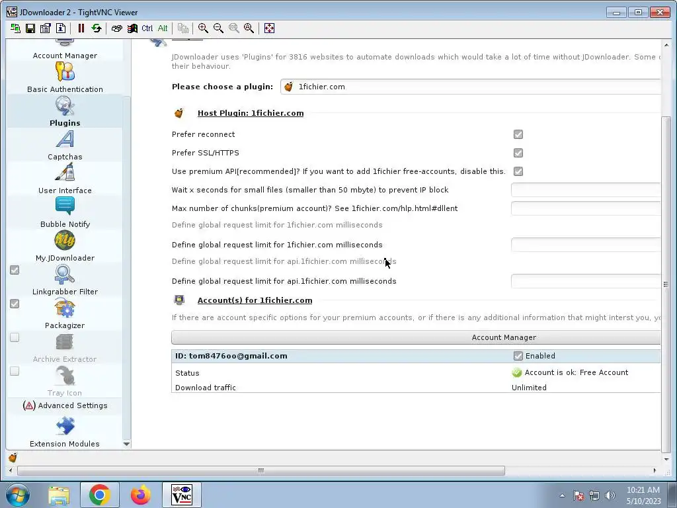Click the Unlimited download traffic value

[529, 388]
